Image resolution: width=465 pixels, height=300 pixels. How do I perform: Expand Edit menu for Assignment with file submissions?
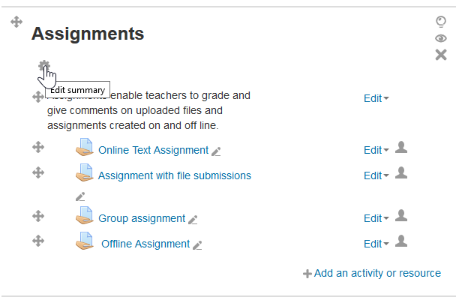pyautogui.click(x=376, y=175)
